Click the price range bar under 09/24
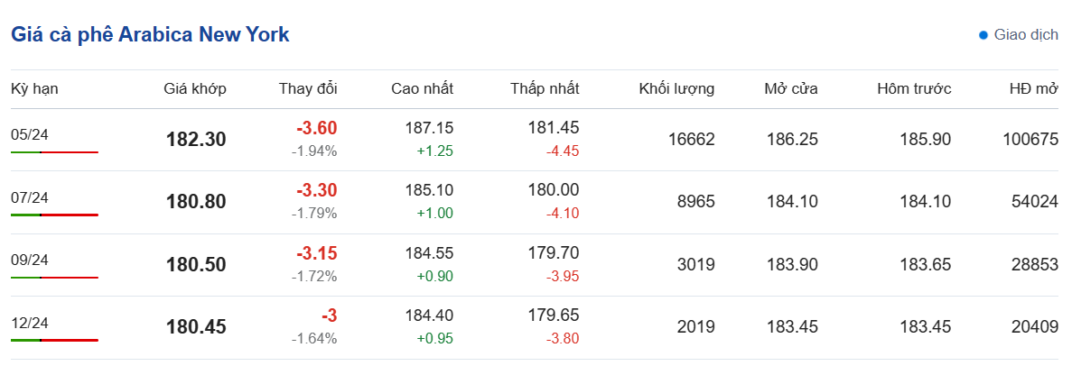The height and width of the screenshot is (375, 1072). (54, 278)
